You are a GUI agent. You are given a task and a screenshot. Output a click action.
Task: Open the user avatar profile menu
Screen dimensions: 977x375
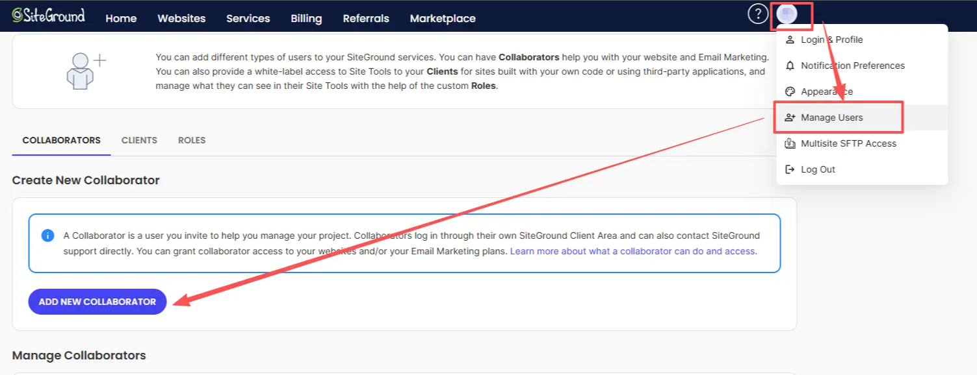tap(787, 14)
